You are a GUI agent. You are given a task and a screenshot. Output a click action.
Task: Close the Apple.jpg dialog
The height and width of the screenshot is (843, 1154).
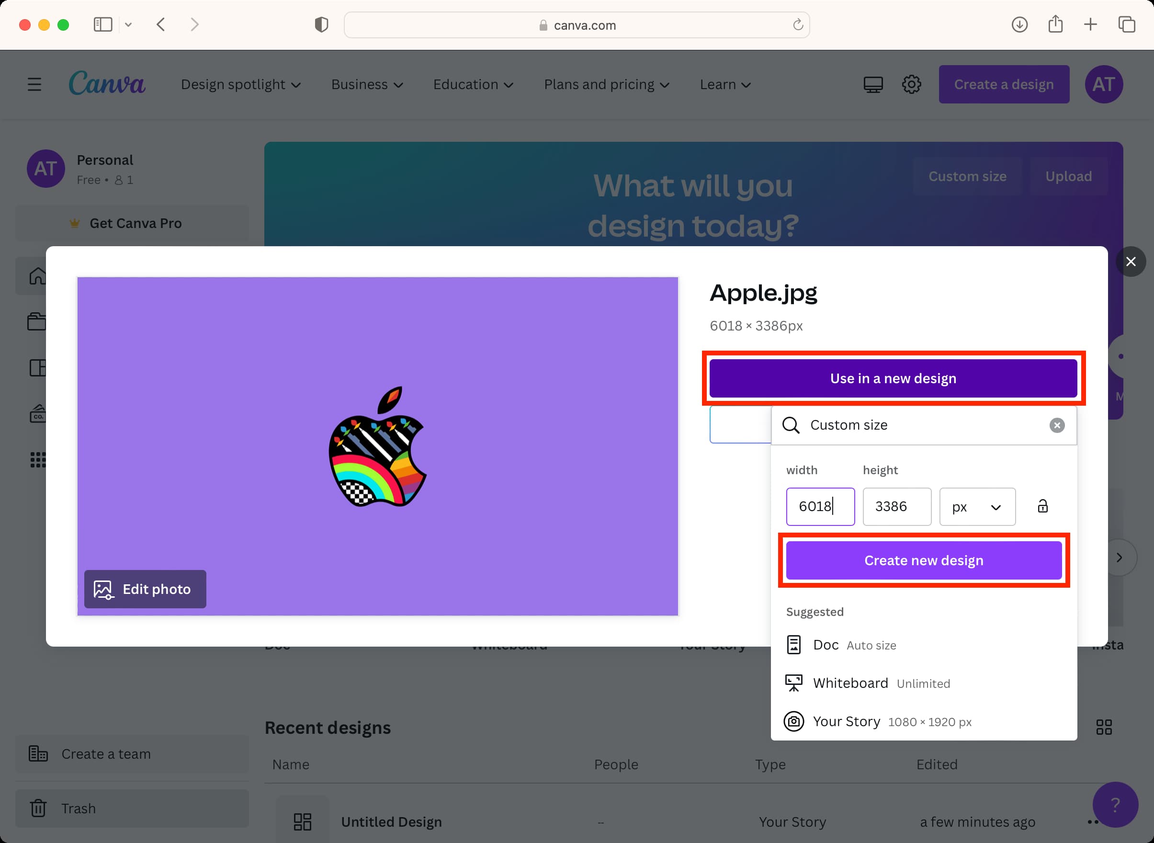[x=1131, y=261]
